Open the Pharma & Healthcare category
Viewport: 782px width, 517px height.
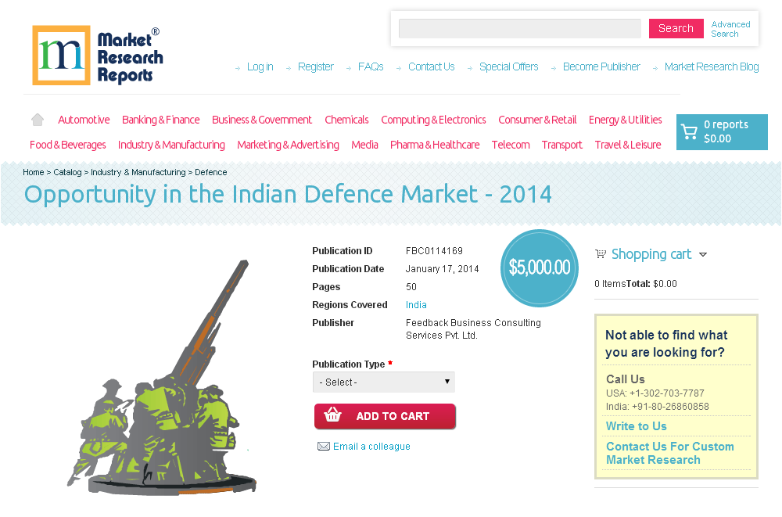click(x=435, y=145)
